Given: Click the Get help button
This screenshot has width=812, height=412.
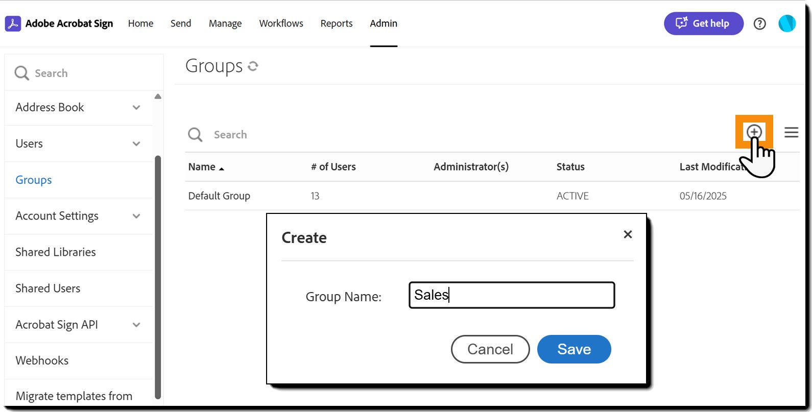Looking at the screenshot, I should (x=703, y=23).
